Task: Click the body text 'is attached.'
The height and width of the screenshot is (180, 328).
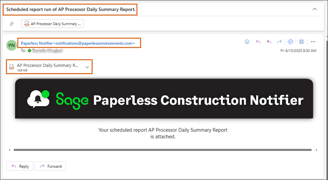Action: [x=163, y=137]
